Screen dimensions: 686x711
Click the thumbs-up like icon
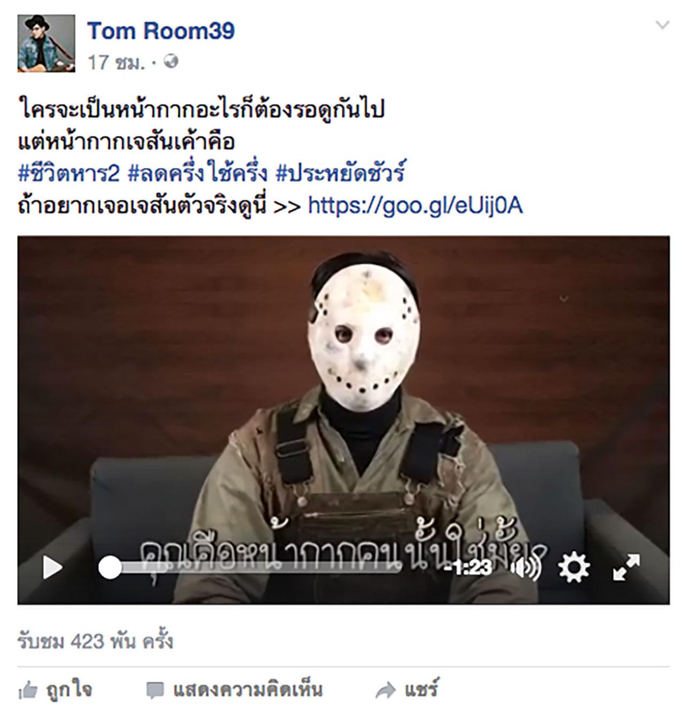coord(28,691)
